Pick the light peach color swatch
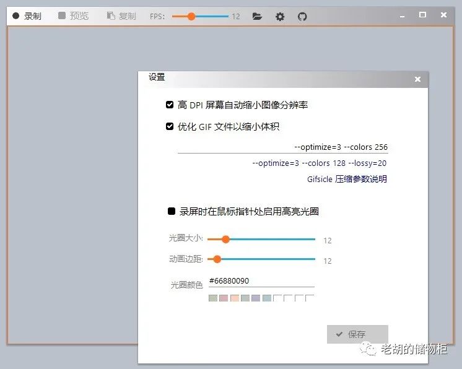The width and height of the screenshot is (462, 369). tap(235, 298)
